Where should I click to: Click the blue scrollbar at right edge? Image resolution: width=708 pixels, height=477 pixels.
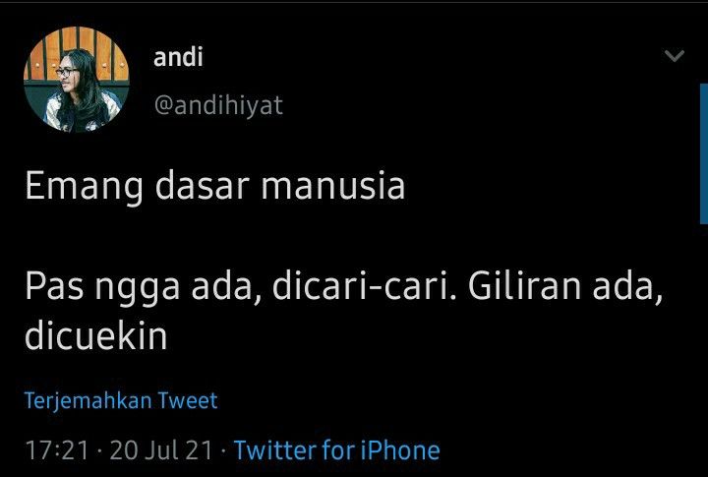(704, 153)
